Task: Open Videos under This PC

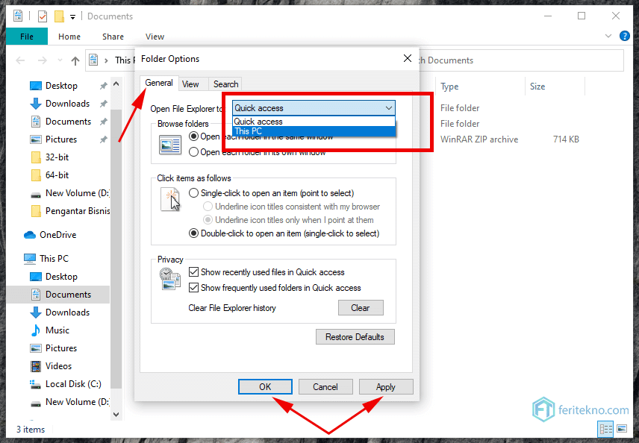Action: point(58,366)
